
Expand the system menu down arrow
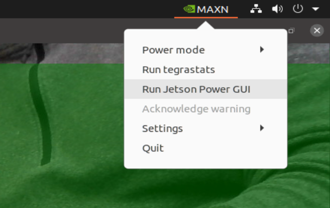click(x=315, y=9)
